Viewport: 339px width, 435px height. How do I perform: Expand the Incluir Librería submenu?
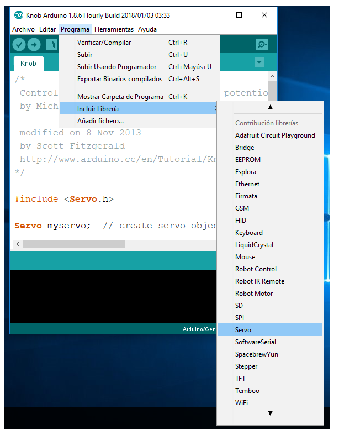click(x=139, y=108)
